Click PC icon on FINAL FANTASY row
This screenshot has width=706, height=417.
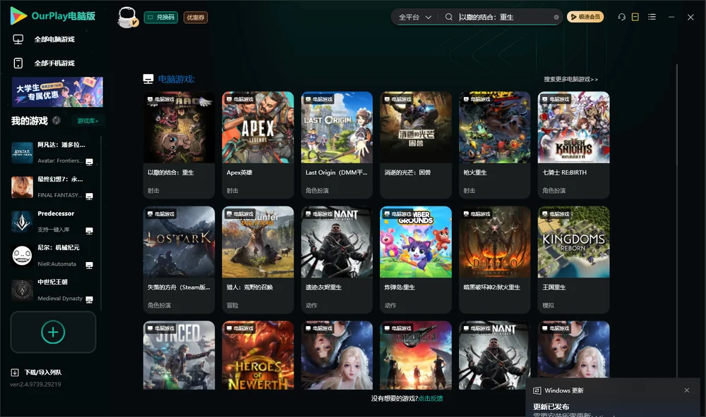coord(89,197)
